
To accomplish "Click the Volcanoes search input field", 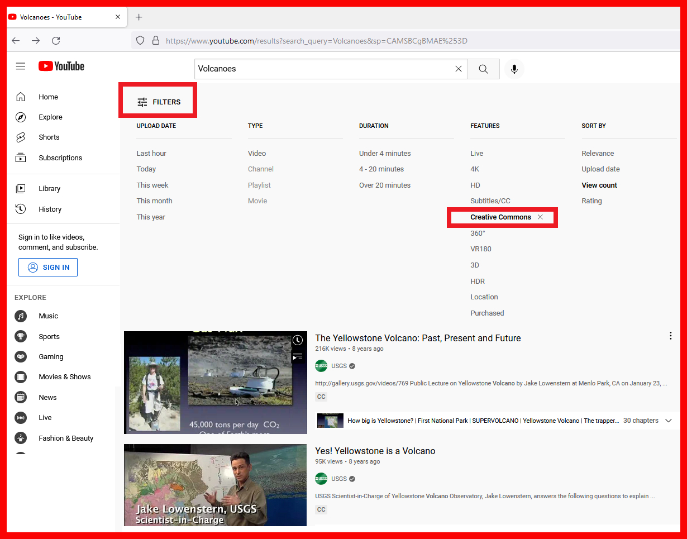I will [324, 69].
